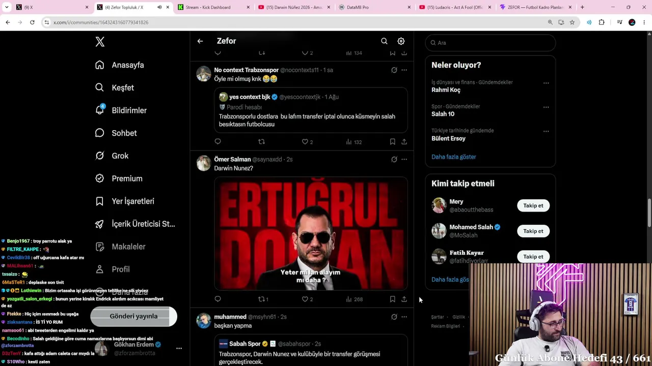Click Grok icon on No context Trabzonspor post
The height and width of the screenshot is (366, 652).
[394, 70]
